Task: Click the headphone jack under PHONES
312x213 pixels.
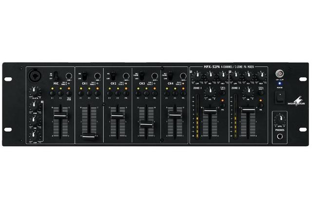Action: point(281,137)
